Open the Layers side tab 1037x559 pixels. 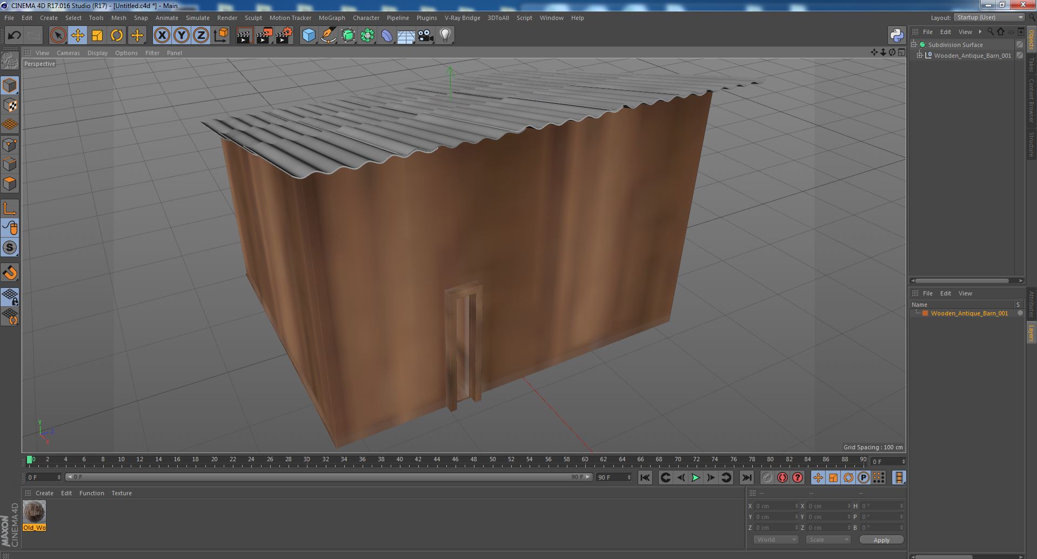point(1032,333)
